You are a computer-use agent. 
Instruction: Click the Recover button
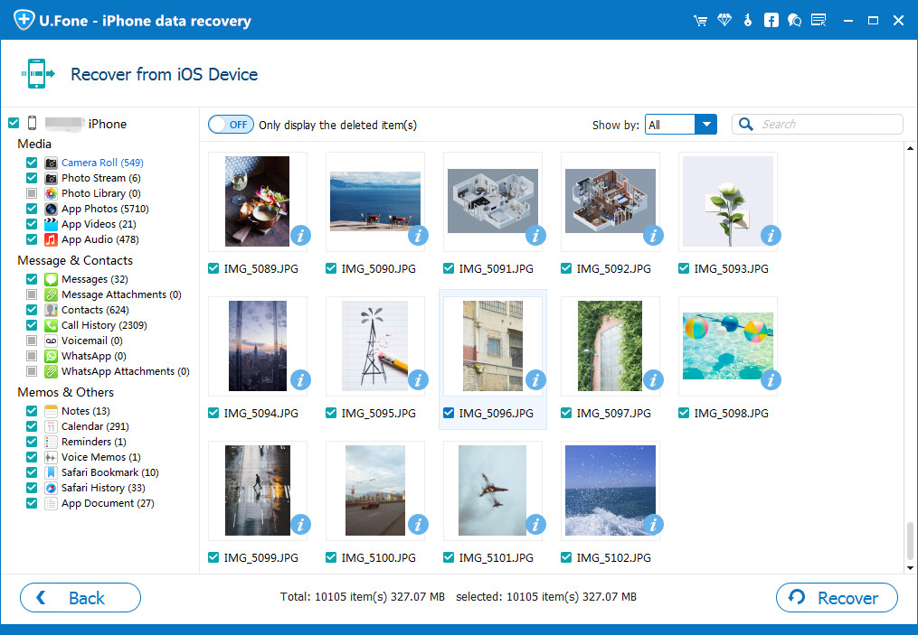(x=837, y=598)
